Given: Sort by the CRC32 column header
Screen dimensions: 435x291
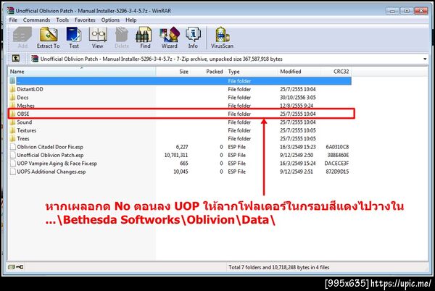Looking at the screenshot, I should [336, 72].
